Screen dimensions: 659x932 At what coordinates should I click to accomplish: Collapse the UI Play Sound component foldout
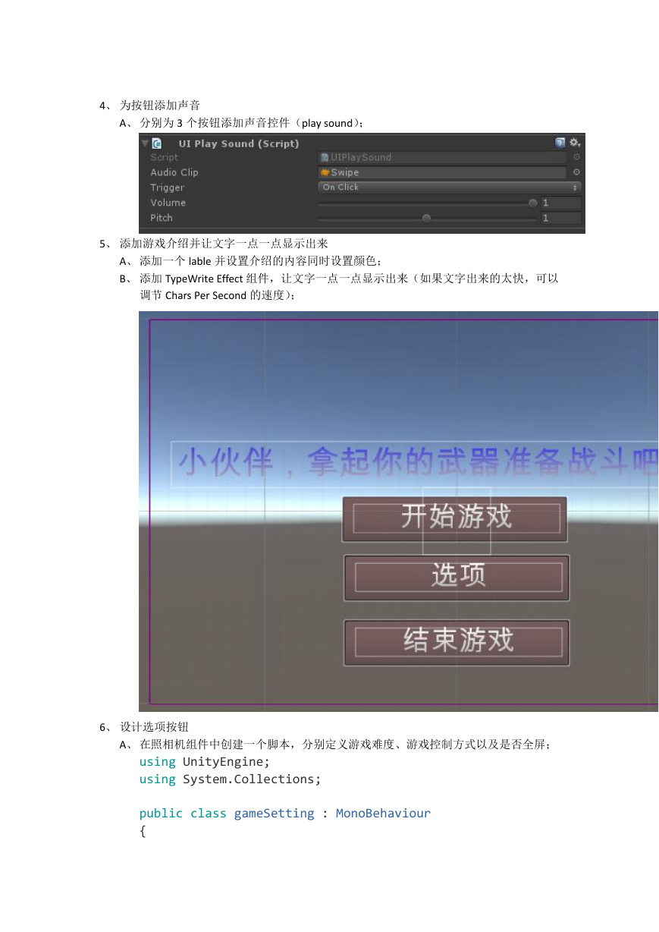tap(145, 143)
